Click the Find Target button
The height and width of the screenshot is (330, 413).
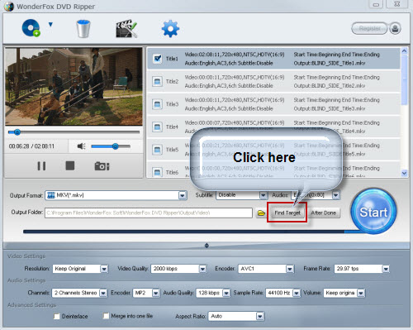(287, 213)
